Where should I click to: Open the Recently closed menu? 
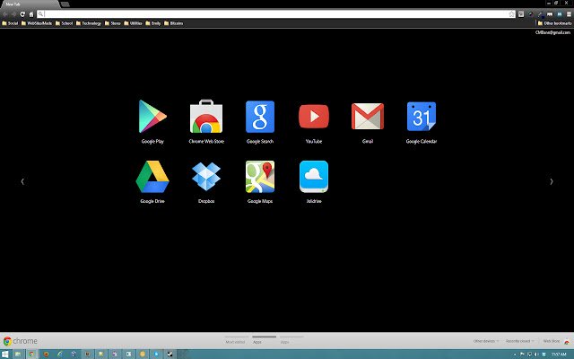(519, 341)
